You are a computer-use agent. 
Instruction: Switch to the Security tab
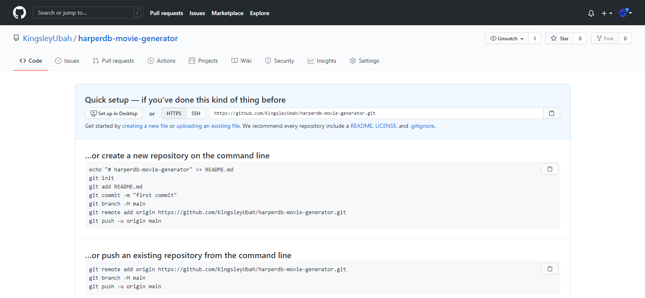(280, 61)
